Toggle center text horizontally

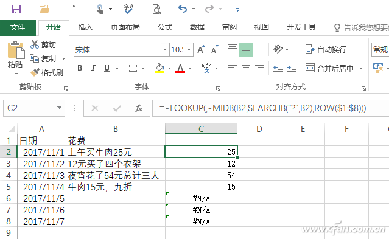(x=246, y=68)
